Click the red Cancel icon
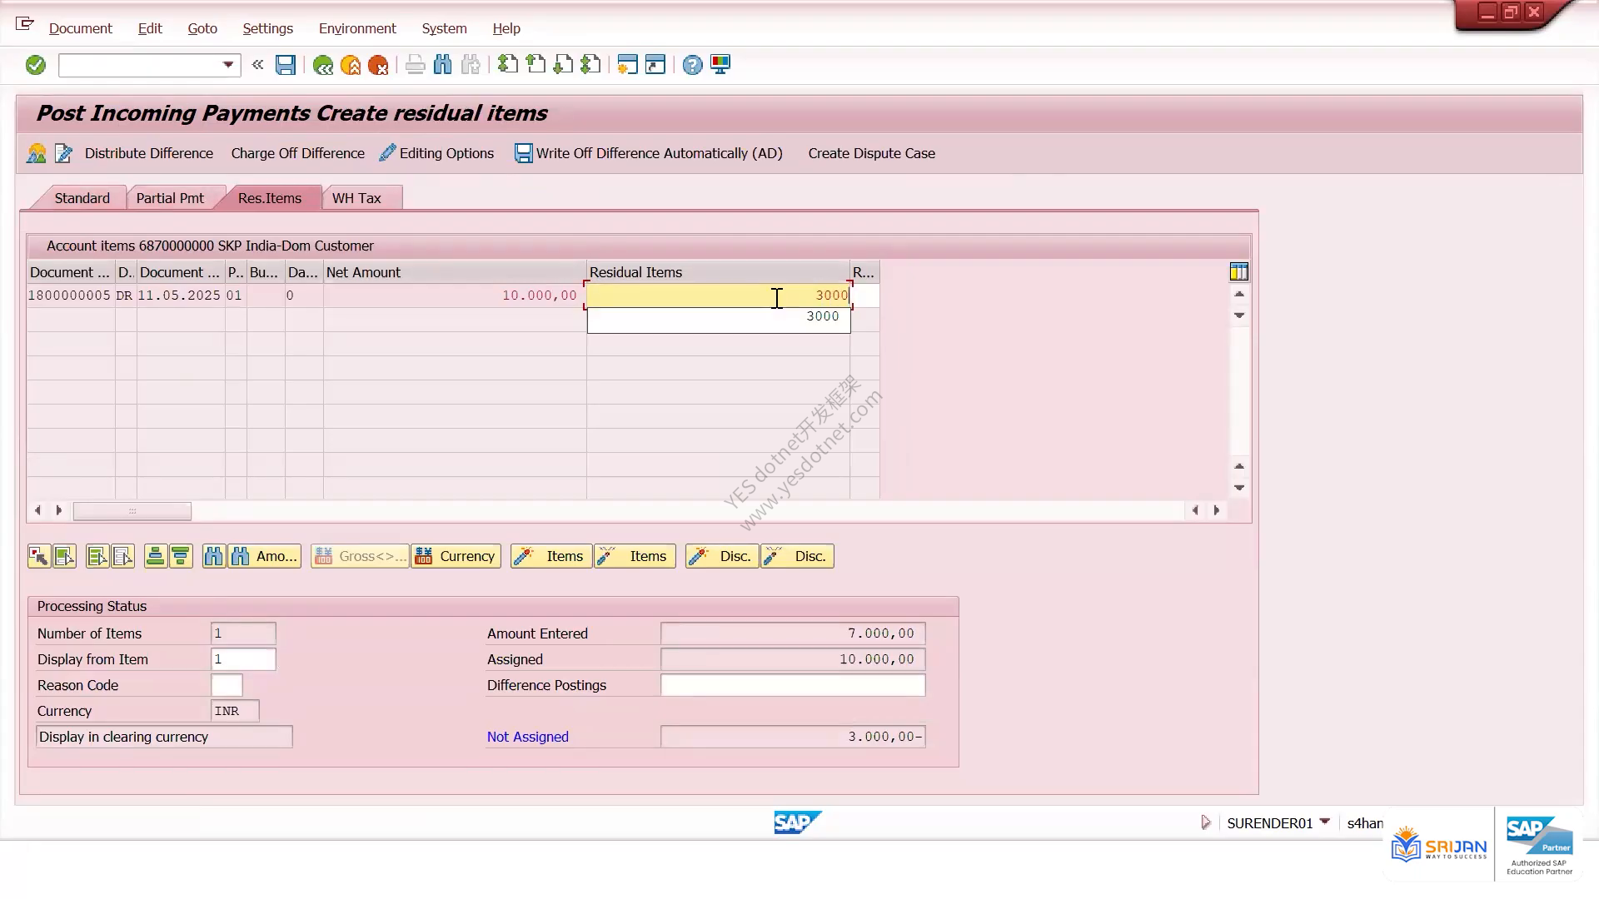This screenshot has height=899, width=1599. point(378,65)
